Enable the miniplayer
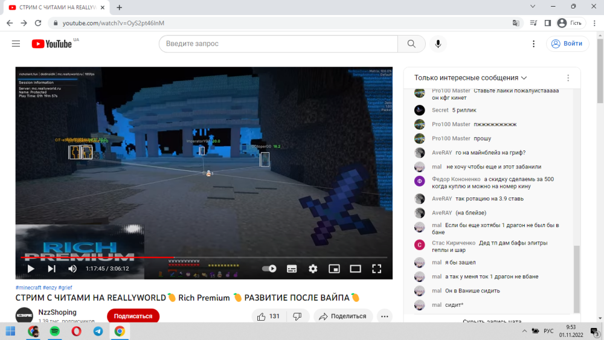 [334, 269]
